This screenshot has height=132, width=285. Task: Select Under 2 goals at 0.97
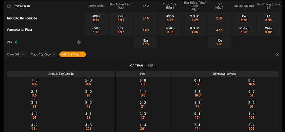121,30
